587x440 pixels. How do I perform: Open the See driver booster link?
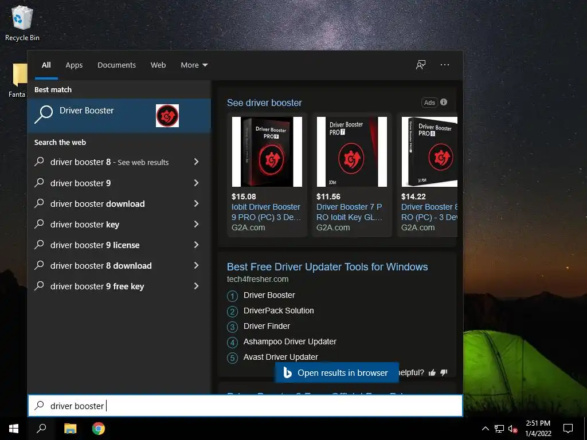[264, 103]
